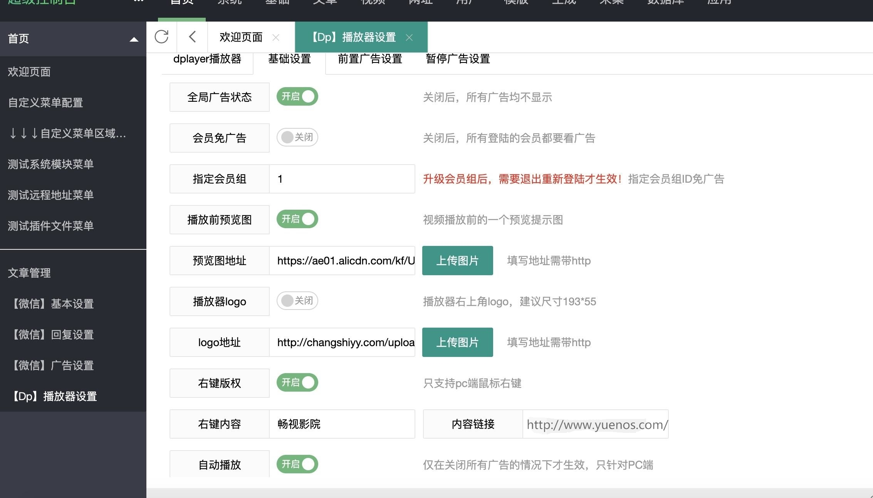Focus the 指定会员组 input field
Screen dimensions: 873x498
click(342, 179)
